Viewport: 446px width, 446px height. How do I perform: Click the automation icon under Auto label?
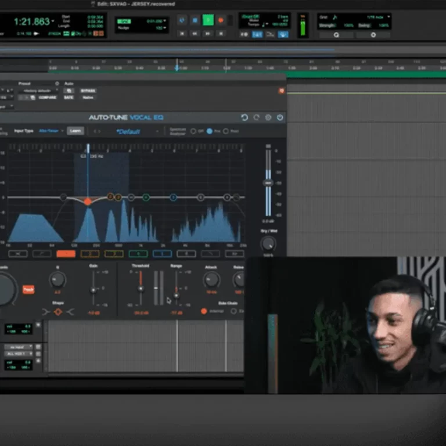point(69,91)
